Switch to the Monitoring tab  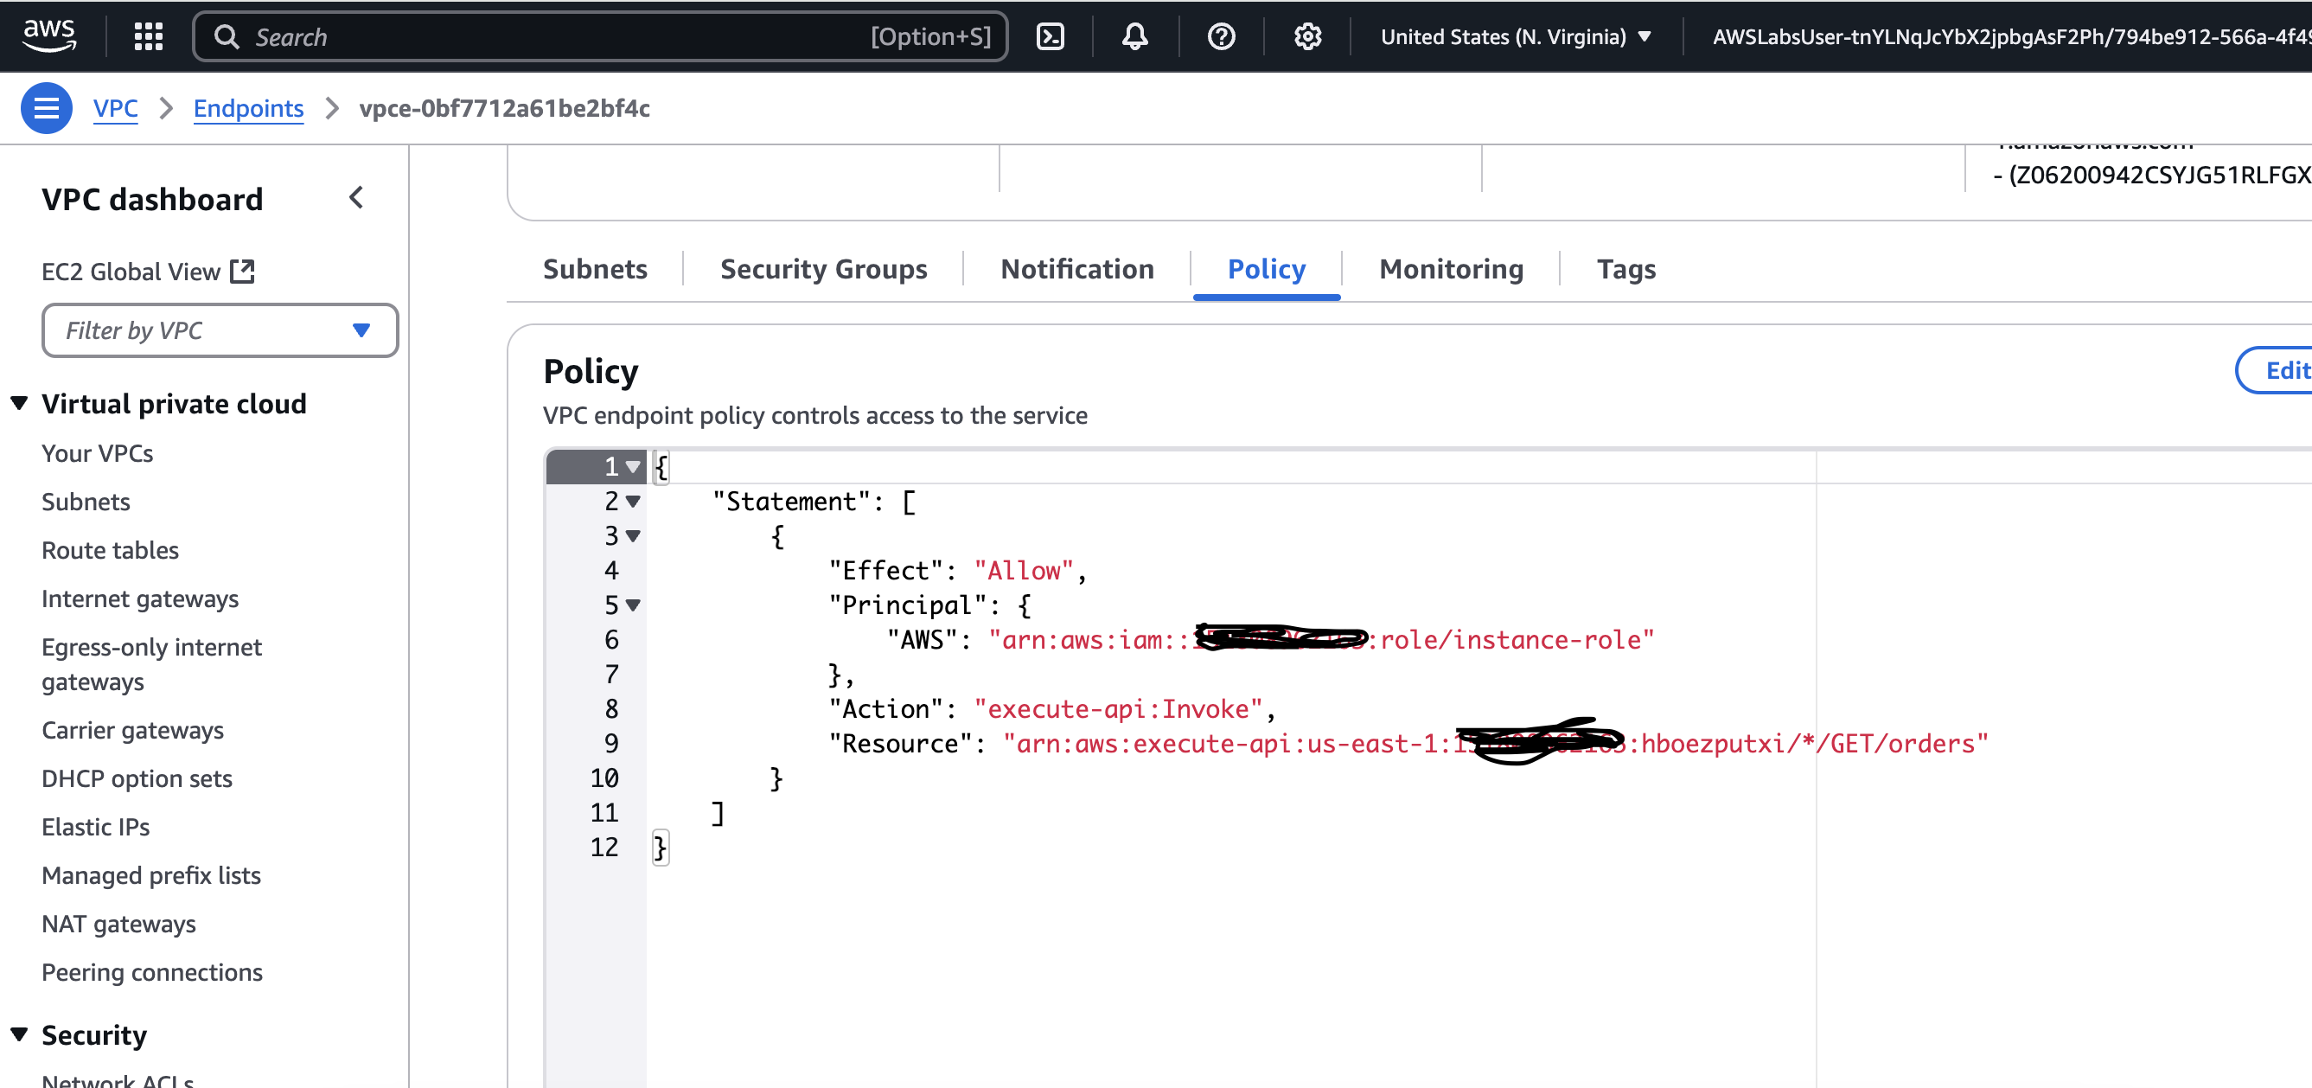(x=1452, y=268)
